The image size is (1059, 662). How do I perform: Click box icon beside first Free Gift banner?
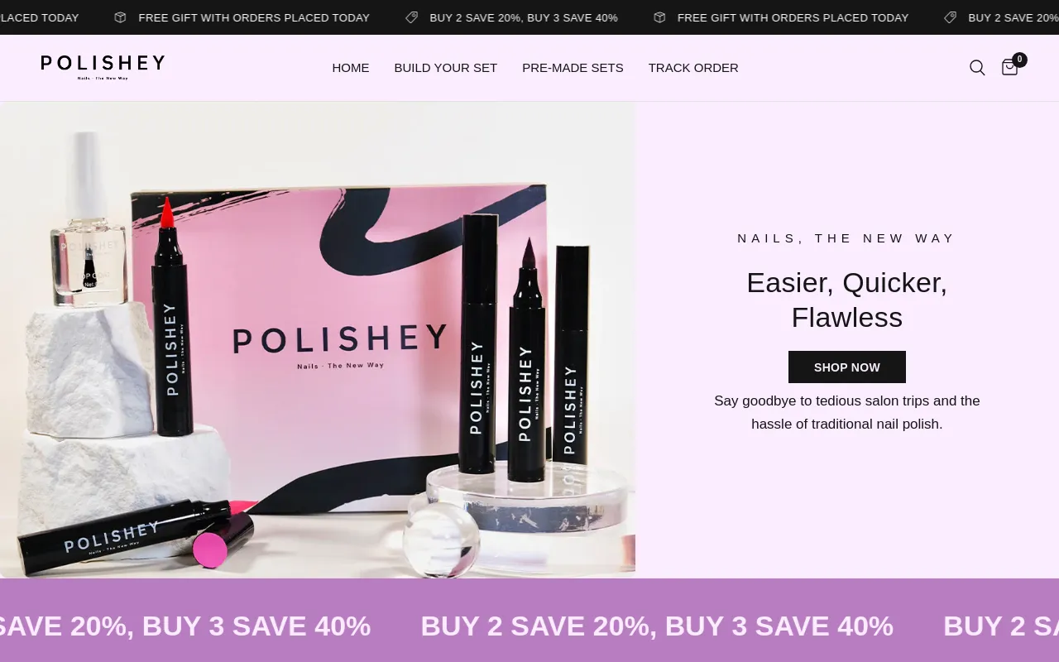(120, 17)
